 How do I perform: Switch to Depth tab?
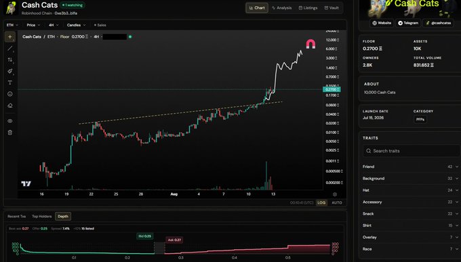63,217
